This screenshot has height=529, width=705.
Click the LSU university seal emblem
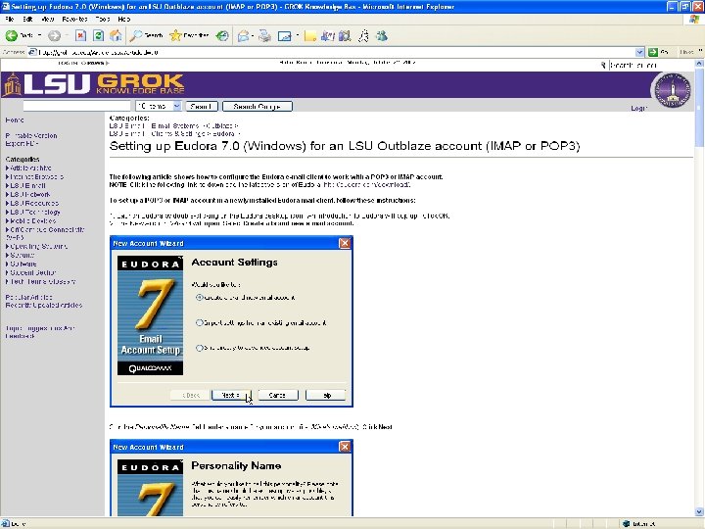coord(672,90)
